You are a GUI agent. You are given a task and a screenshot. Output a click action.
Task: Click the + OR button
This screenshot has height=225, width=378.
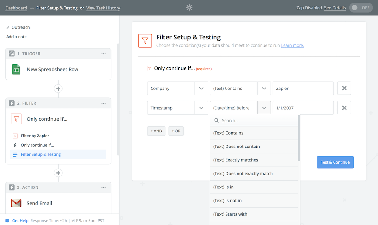[176, 131]
